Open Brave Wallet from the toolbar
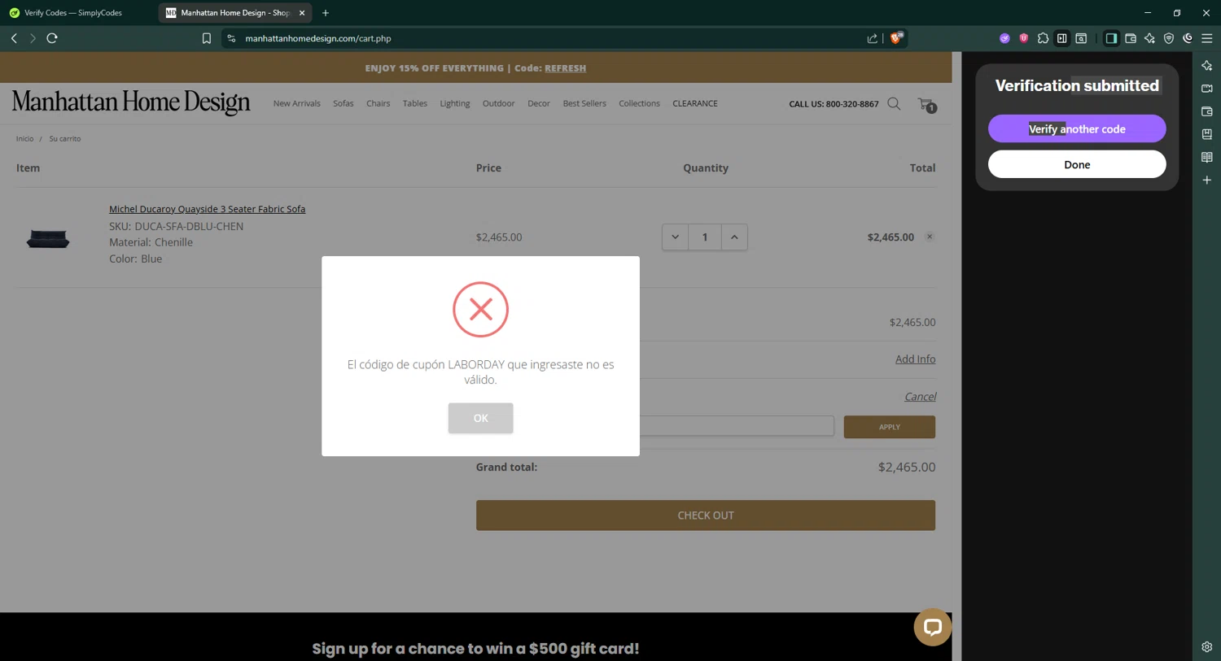 [1131, 38]
